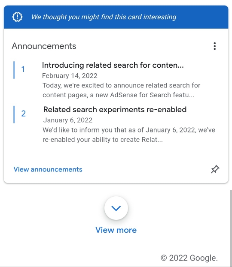Click blue marker bar beside announcement 1
Viewport: 232px width, 267px height.
pyautogui.click(x=14, y=70)
